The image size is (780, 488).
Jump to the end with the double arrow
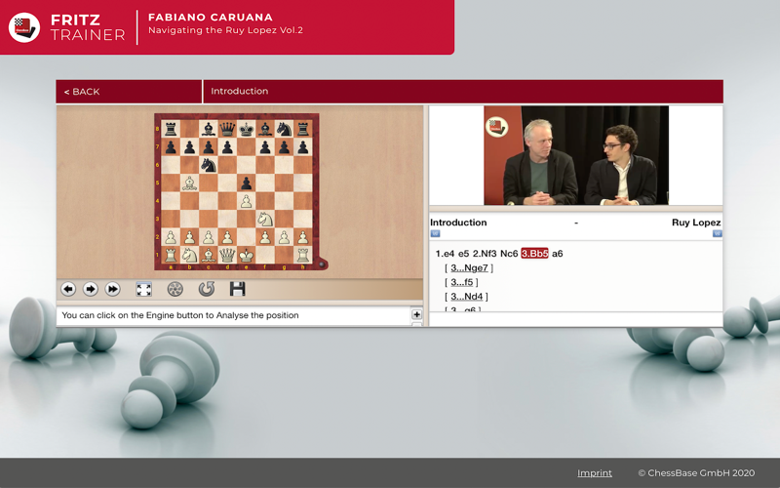point(113,289)
